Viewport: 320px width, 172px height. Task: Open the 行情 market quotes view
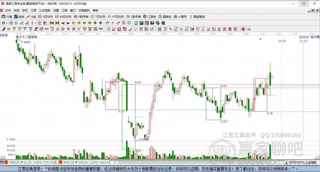coord(7,17)
